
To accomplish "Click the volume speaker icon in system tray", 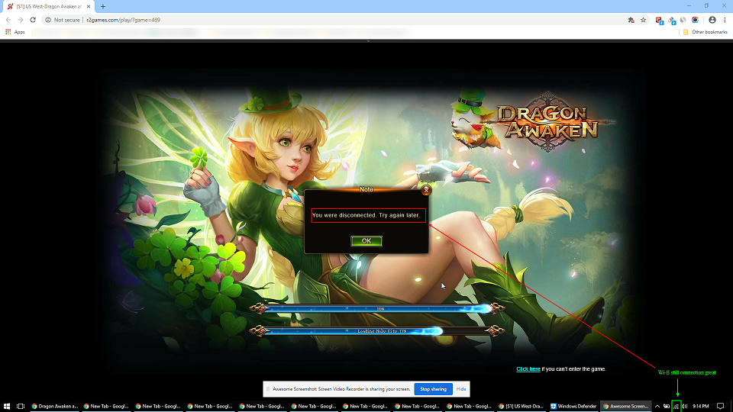I will (x=684, y=406).
